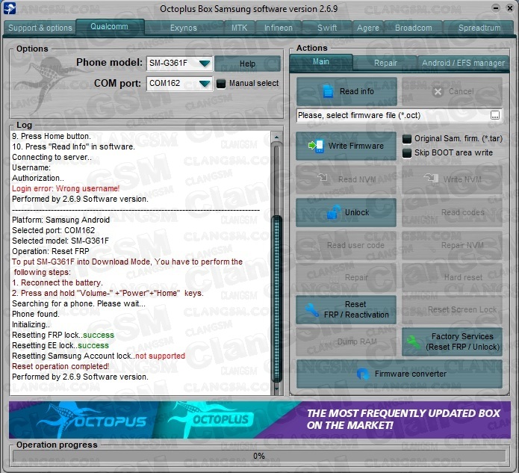Click the Read codes button
Viewport: 519px width, 473px height.
tap(452, 212)
